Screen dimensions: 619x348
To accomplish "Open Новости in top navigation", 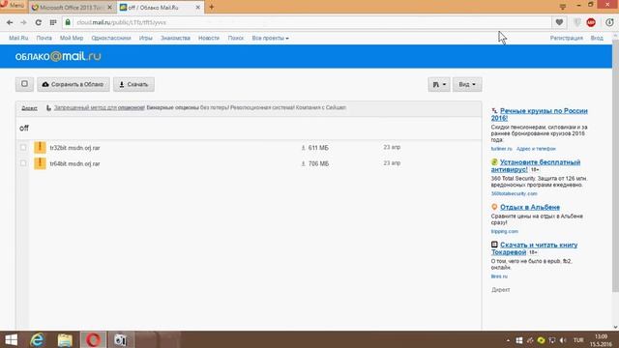I will [209, 38].
